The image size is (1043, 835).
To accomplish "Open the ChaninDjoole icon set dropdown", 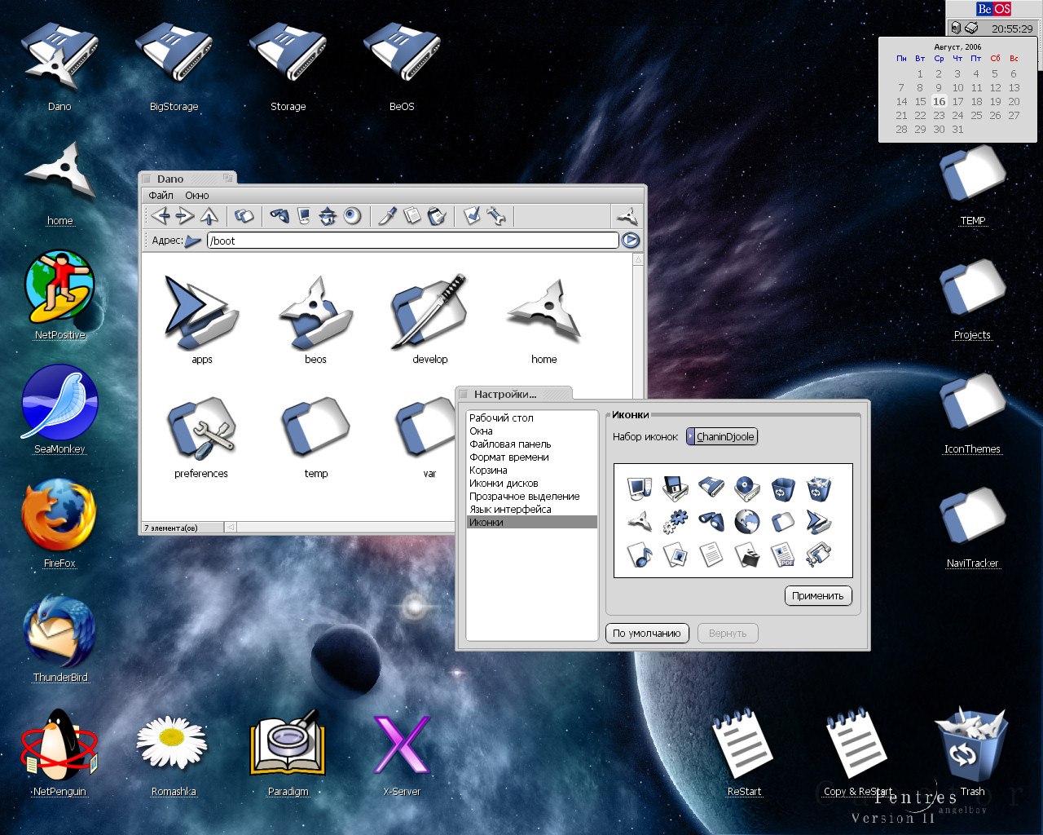I will tap(723, 436).
